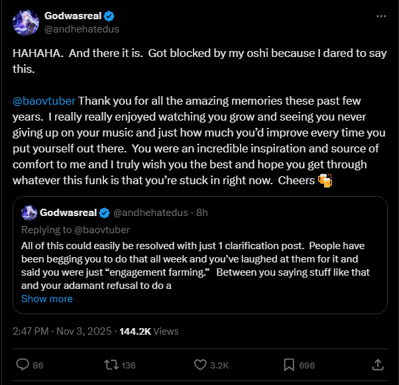Repost this tweet via retweet icon
The image size is (399, 385).
coord(111,364)
